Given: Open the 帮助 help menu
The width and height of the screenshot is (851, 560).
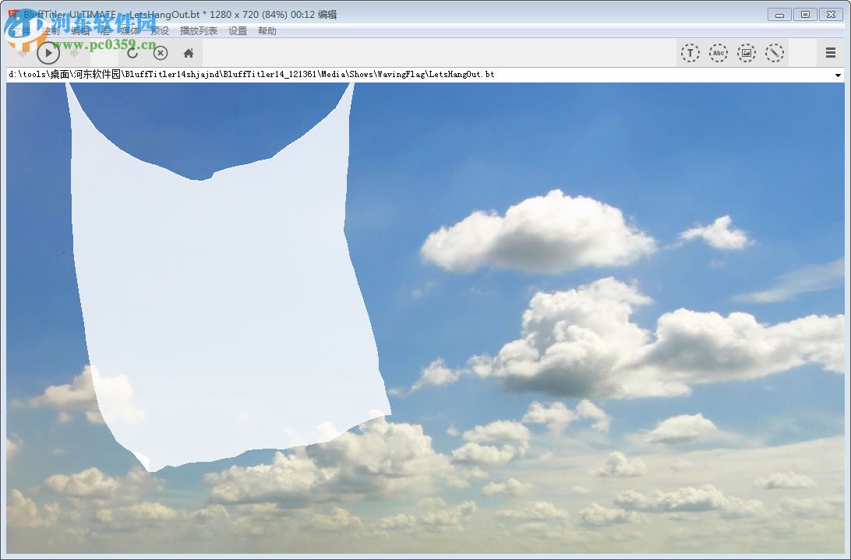Looking at the screenshot, I should click(x=267, y=31).
